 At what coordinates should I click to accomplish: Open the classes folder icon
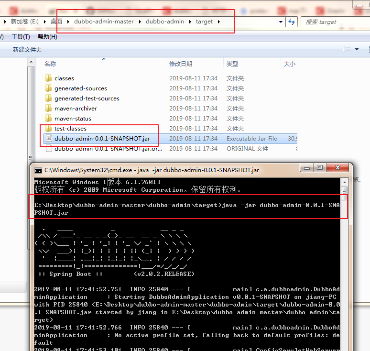[48, 78]
